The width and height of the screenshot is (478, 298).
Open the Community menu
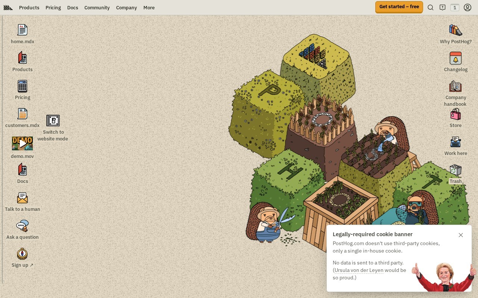pyautogui.click(x=97, y=7)
